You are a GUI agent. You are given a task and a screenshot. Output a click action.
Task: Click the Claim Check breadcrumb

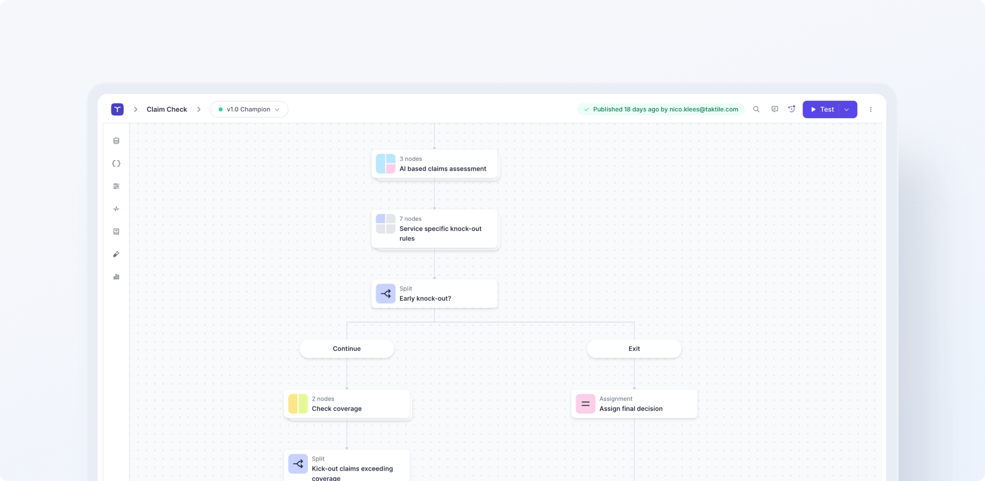coord(167,109)
